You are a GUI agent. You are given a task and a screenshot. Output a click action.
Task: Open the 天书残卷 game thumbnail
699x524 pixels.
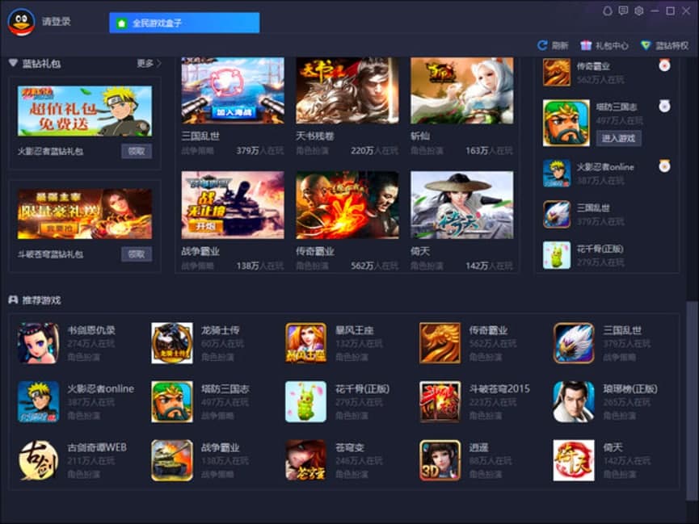pos(347,90)
